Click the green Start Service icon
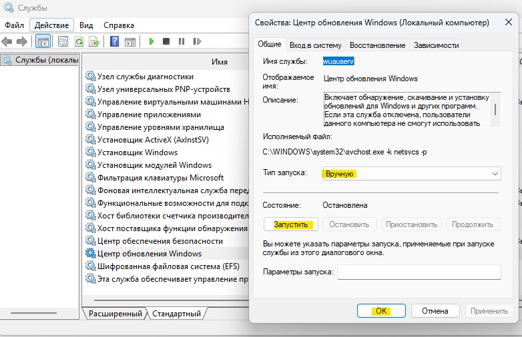Image resolution: width=522 pixels, height=337 pixels. coord(152,41)
